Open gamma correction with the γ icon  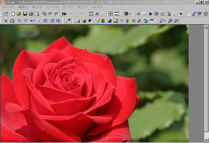[122, 21]
